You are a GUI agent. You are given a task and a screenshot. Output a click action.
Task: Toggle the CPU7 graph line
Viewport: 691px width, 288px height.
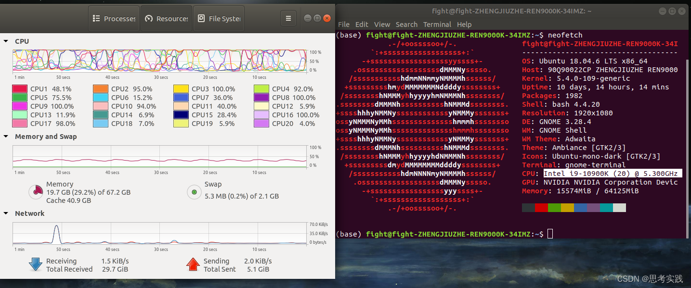pos(180,97)
